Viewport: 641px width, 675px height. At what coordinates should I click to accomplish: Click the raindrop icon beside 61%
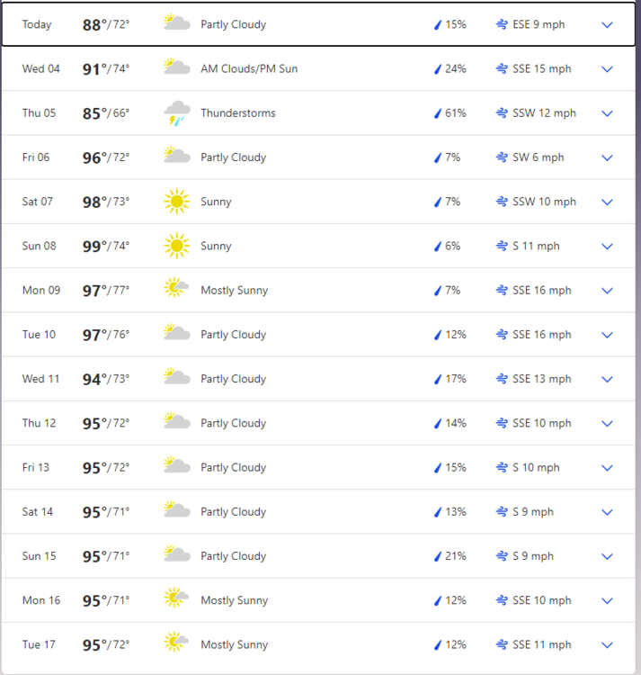coord(438,113)
